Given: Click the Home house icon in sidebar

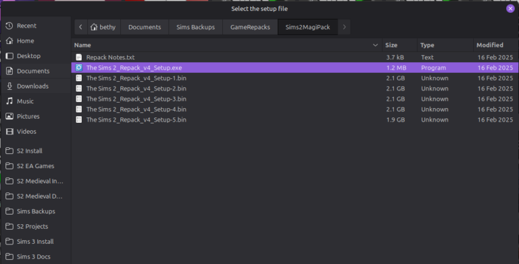Looking at the screenshot, I should point(9,41).
